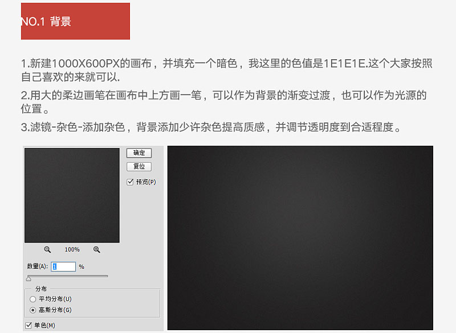Click the 分布 distribution group label
The image size is (456, 333).
pos(41,289)
